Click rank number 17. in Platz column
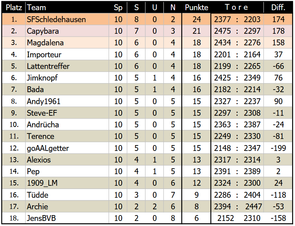The height and width of the screenshot is (226, 295). (14, 207)
